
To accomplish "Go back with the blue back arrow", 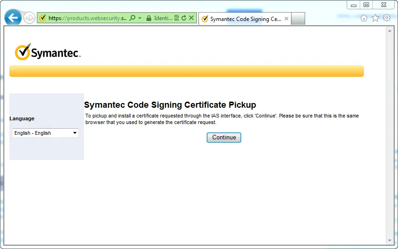I will pos(13,18).
